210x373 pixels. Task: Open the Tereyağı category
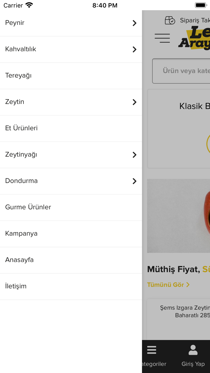(19, 76)
